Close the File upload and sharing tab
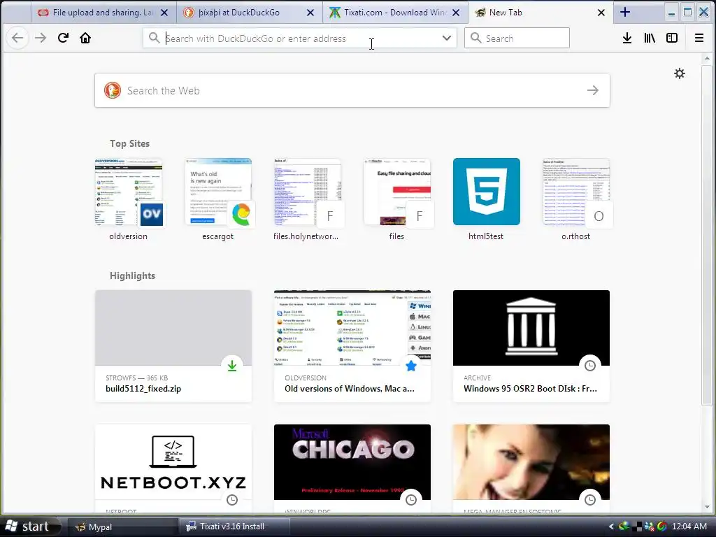 164,13
